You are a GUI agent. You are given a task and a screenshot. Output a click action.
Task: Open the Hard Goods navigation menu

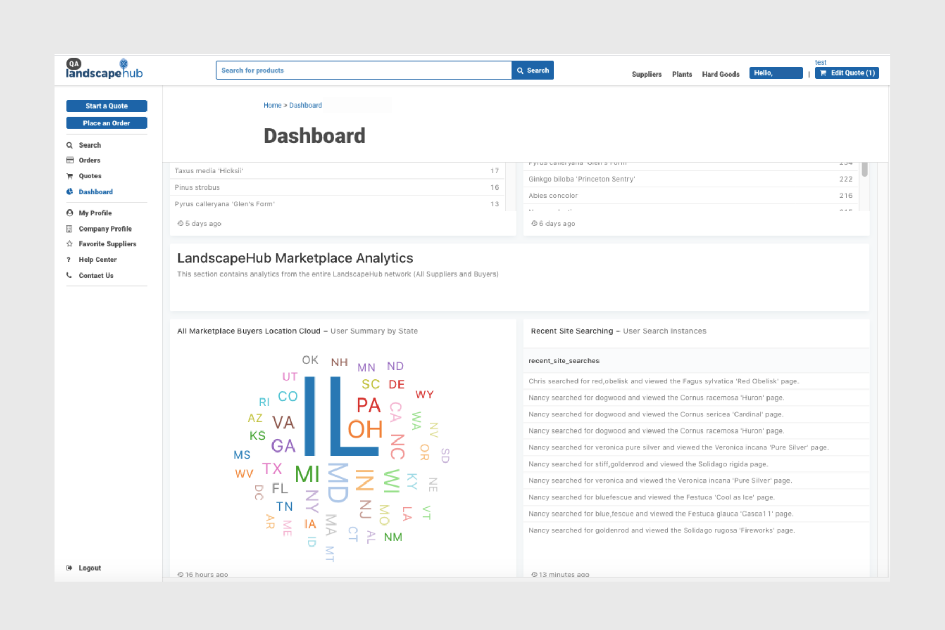pyautogui.click(x=720, y=75)
